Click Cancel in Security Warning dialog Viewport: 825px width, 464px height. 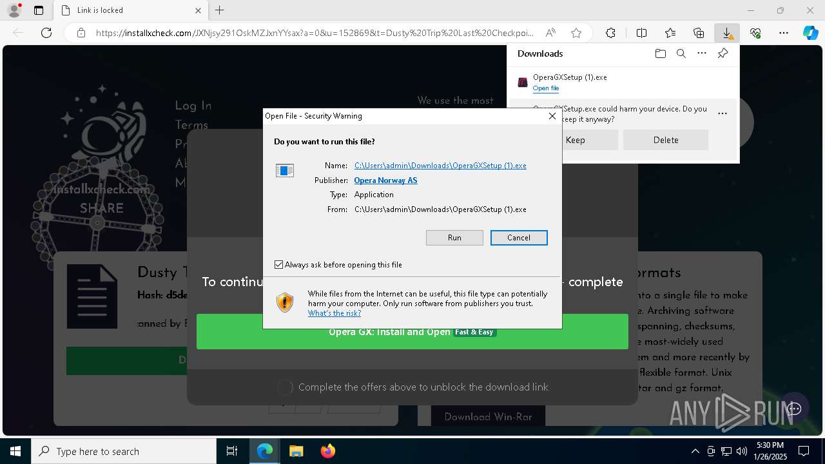point(519,238)
